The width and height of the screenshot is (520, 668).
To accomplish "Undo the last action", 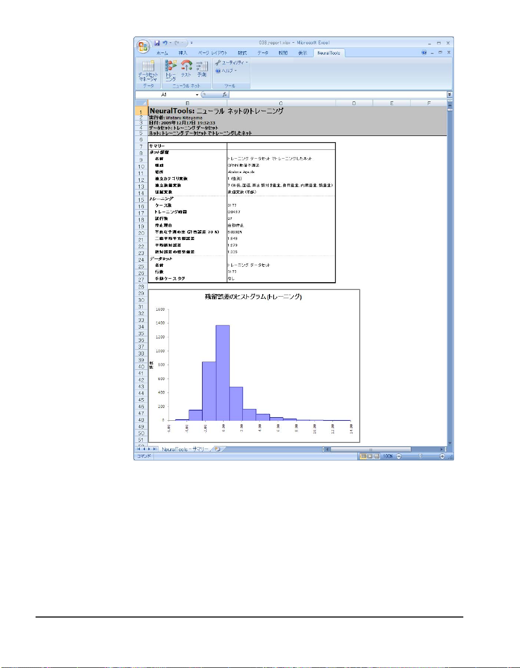I will [165, 43].
